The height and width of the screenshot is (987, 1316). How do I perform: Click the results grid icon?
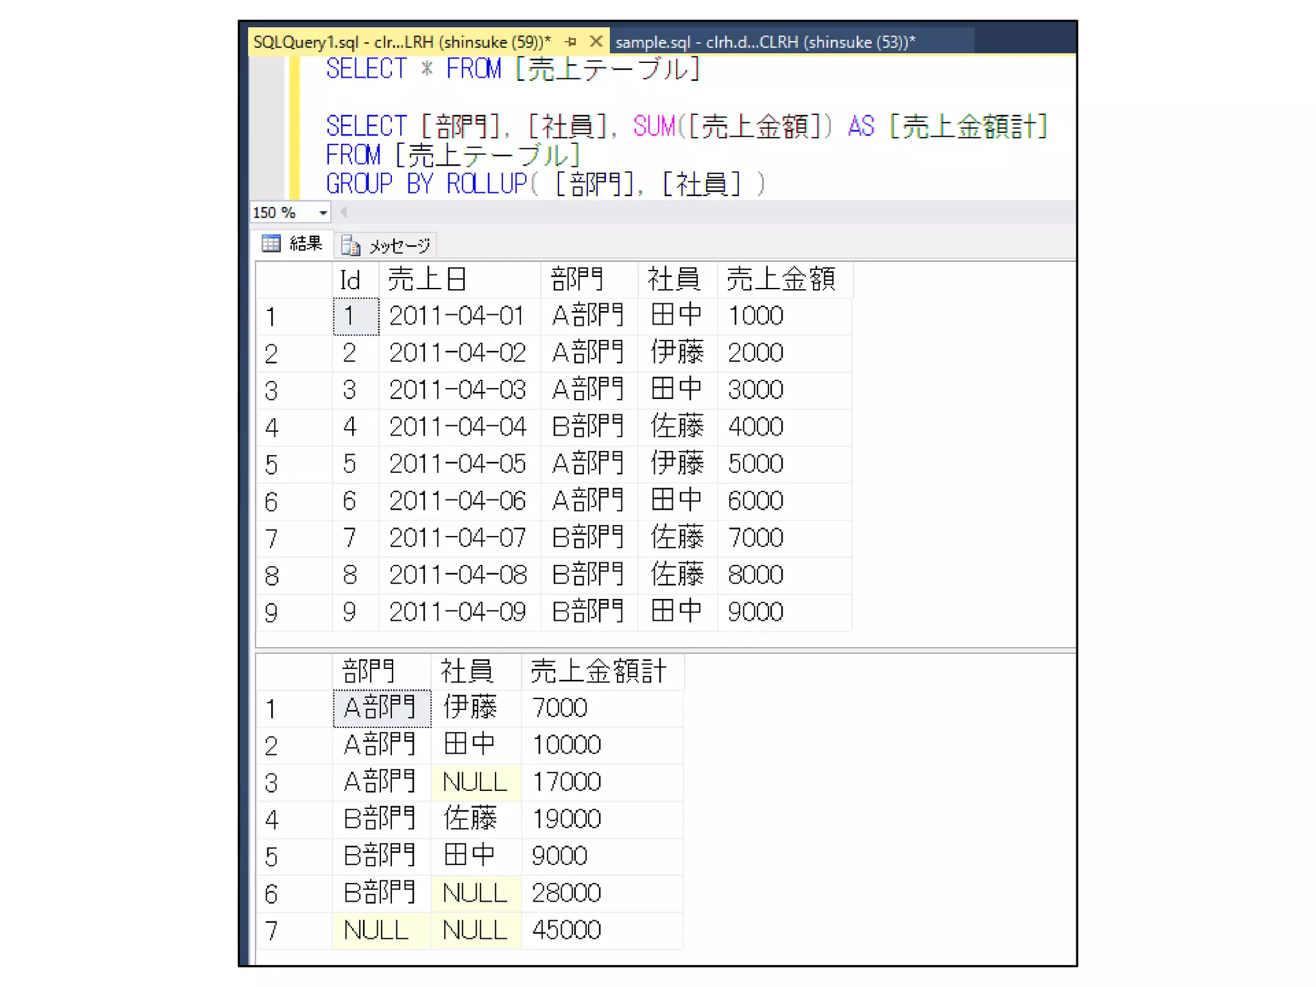[271, 244]
